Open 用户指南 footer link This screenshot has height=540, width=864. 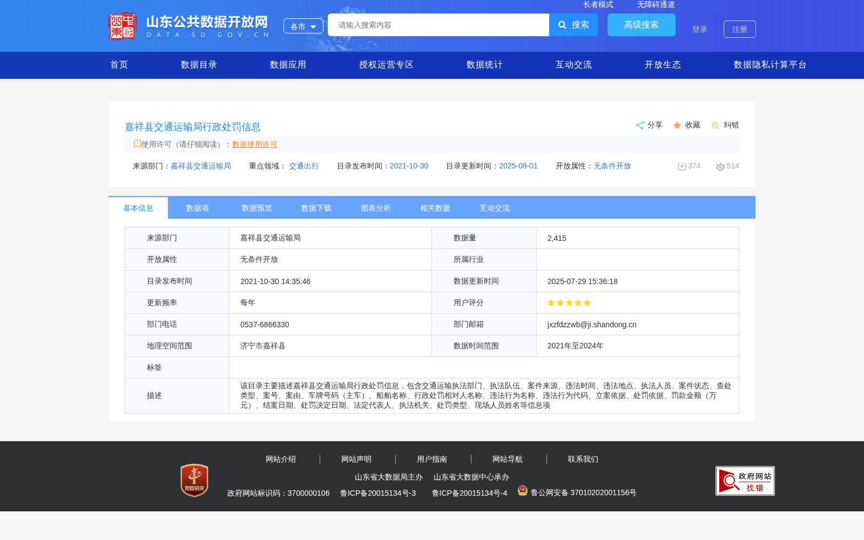coord(432,459)
